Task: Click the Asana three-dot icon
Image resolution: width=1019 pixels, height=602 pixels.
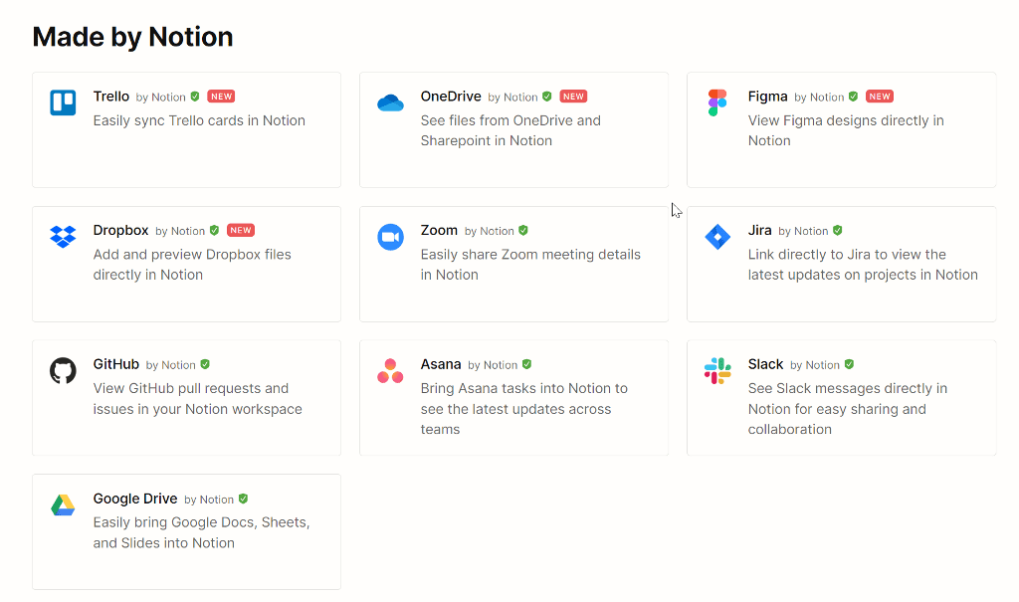Action: pos(390,371)
